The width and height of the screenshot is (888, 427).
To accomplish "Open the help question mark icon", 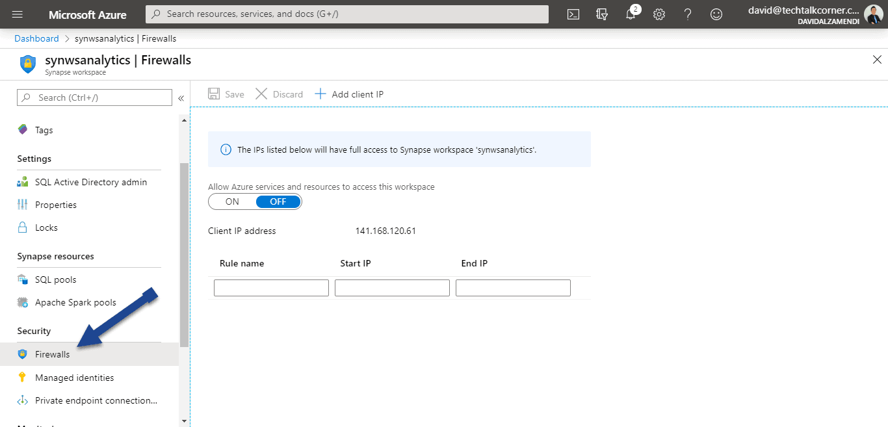I will click(687, 14).
